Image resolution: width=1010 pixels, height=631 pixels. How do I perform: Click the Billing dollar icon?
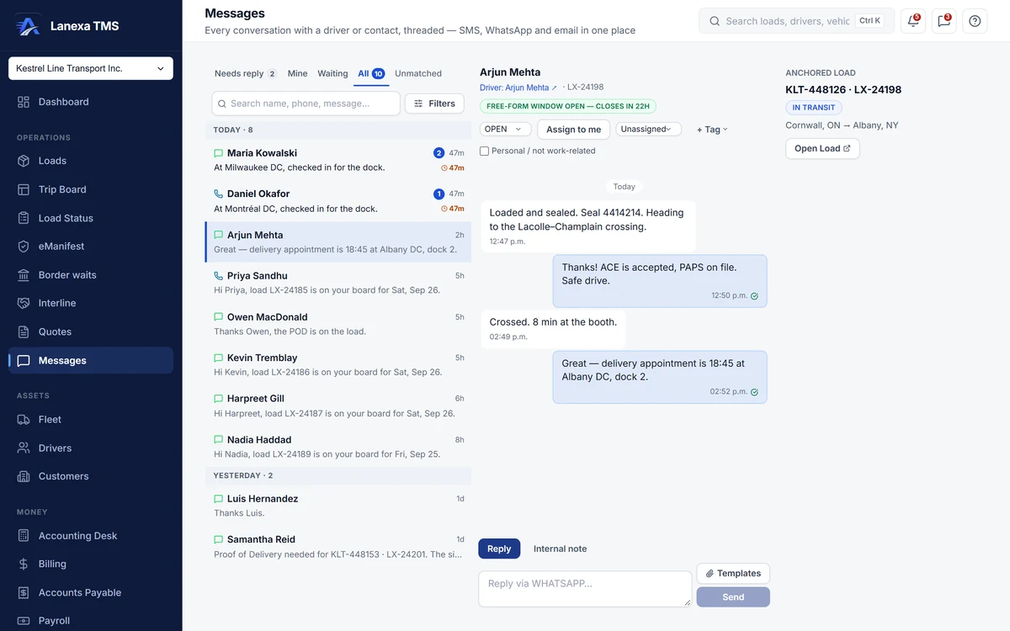pos(24,564)
